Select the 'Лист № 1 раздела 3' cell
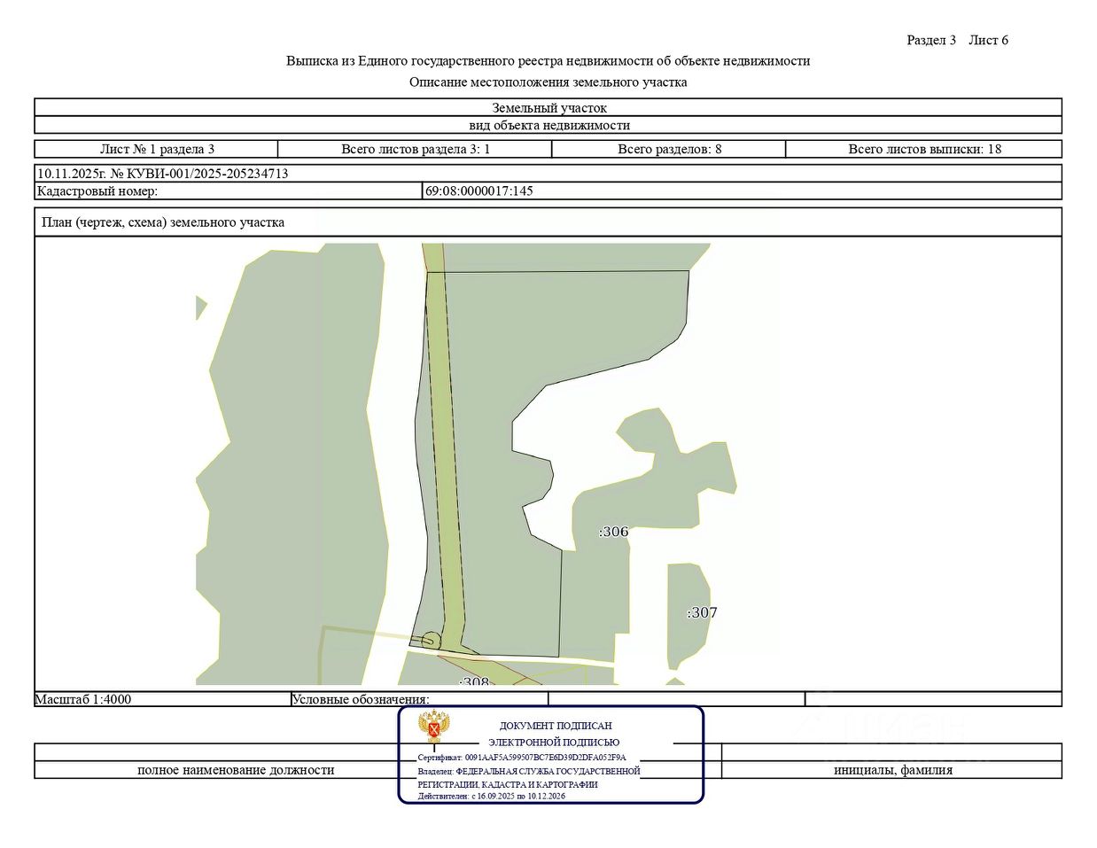The width and height of the screenshot is (1097, 848). point(157,149)
